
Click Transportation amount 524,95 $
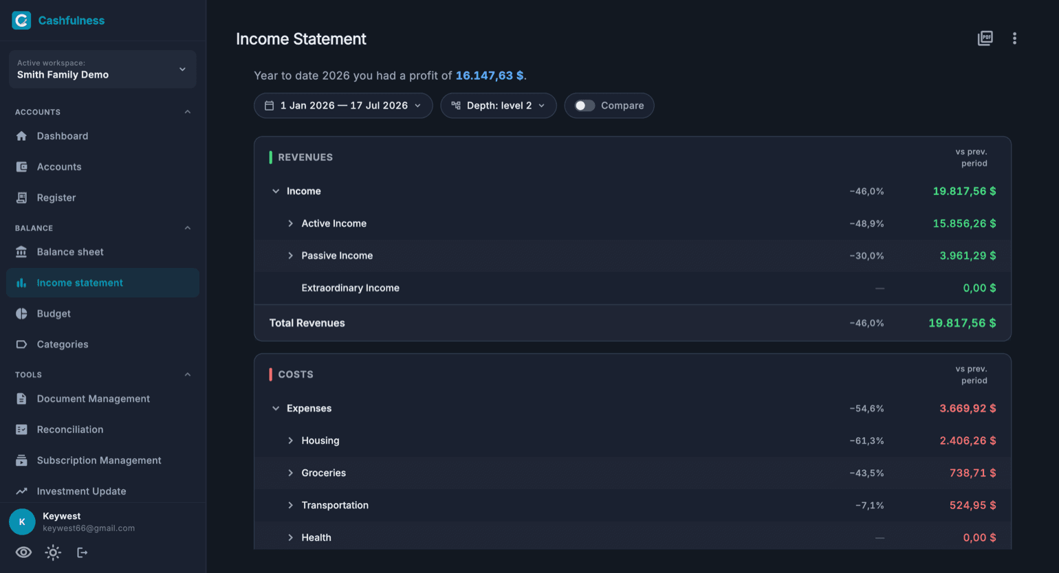pyautogui.click(x=972, y=505)
